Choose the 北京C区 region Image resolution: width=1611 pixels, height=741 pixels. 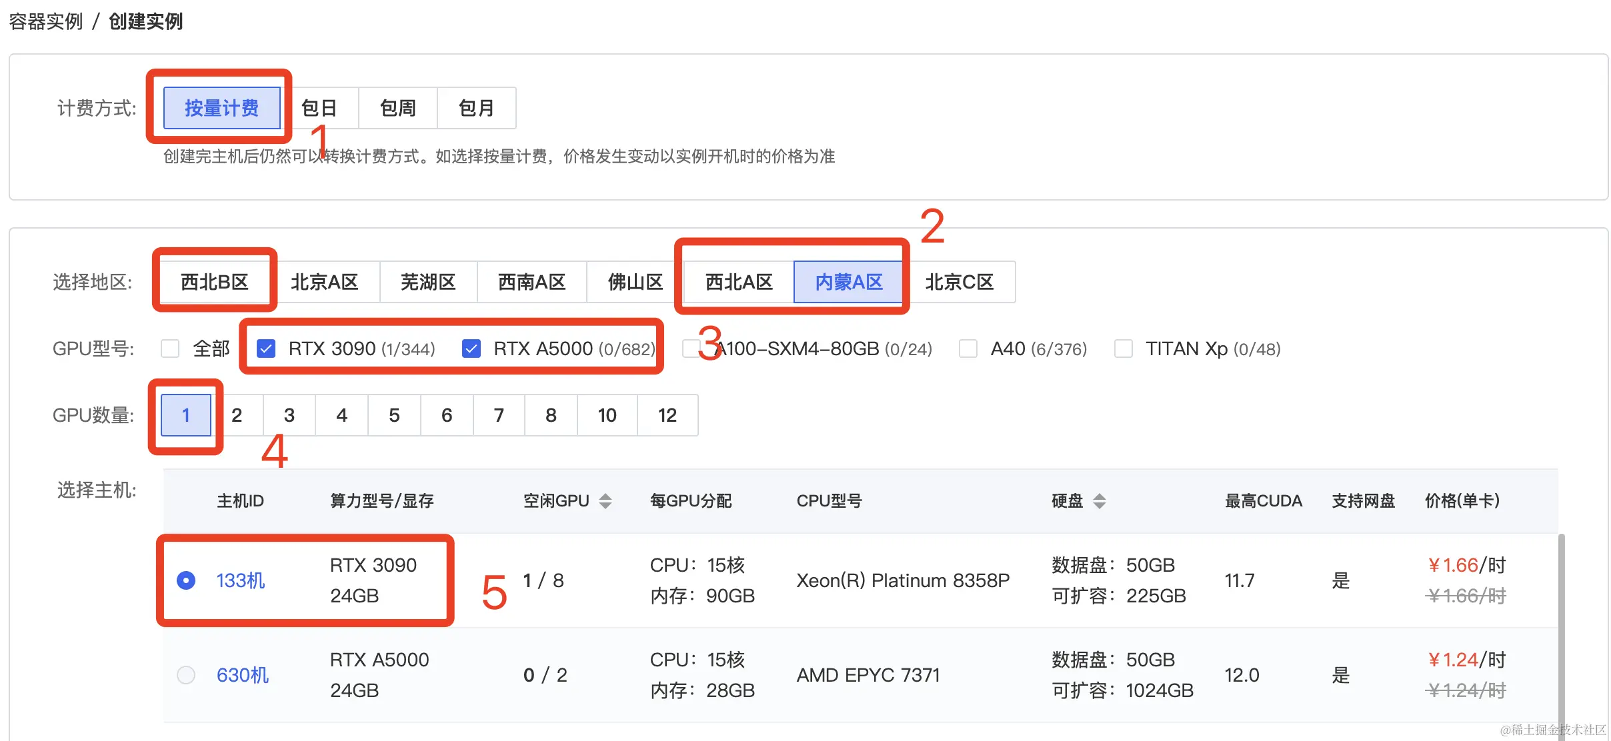(959, 282)
